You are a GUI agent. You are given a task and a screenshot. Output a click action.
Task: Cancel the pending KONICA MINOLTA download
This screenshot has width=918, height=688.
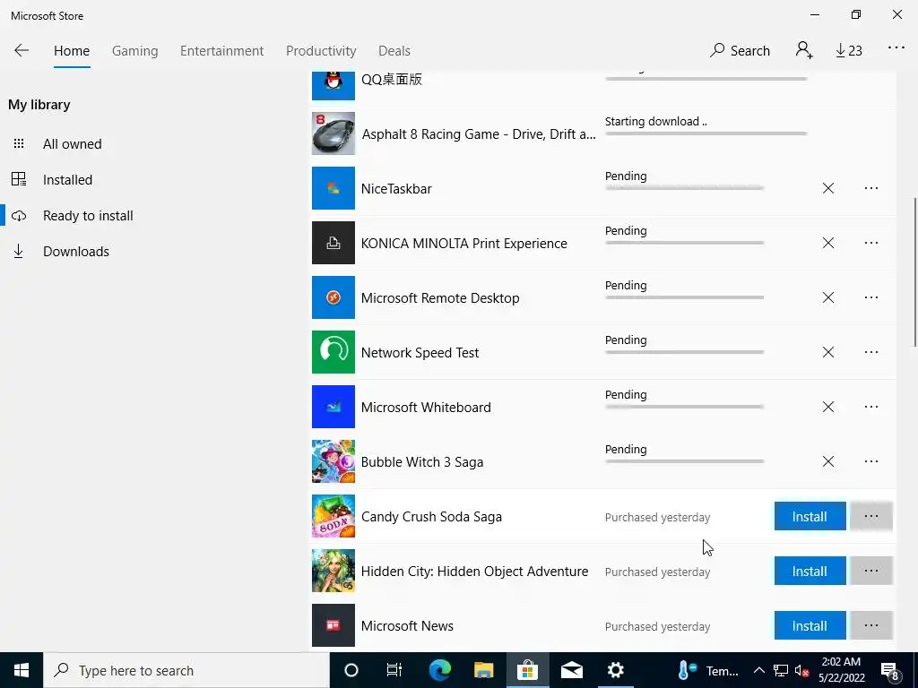point(827,243)
